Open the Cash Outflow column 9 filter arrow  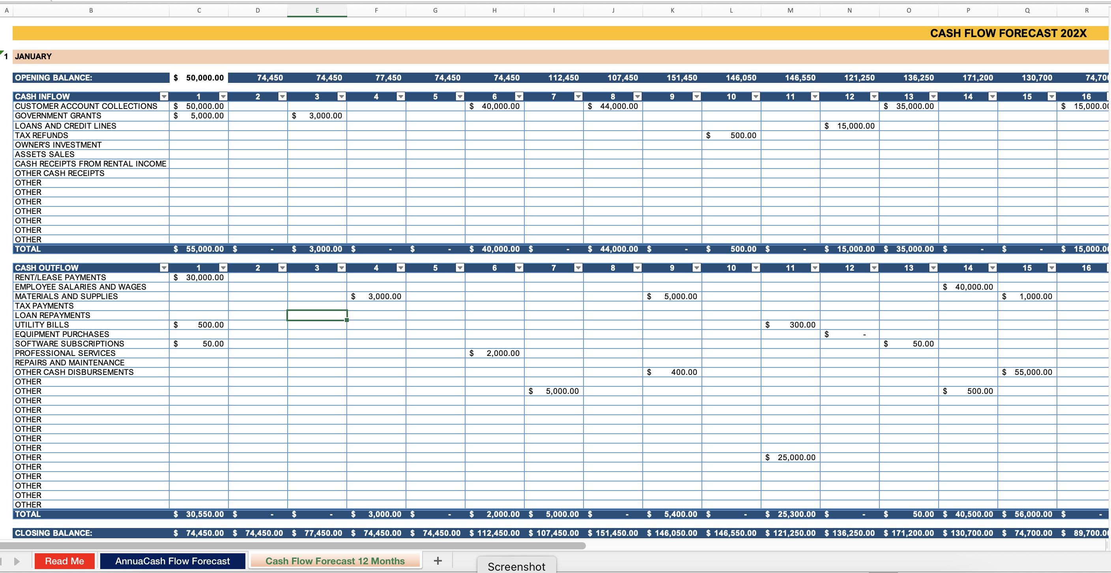click(x=696, y=268)
